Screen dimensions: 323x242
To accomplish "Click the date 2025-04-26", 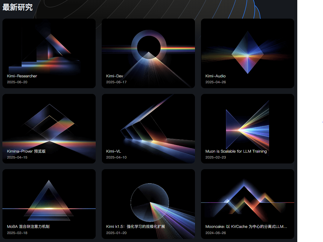I will click(x=216, y=82).
